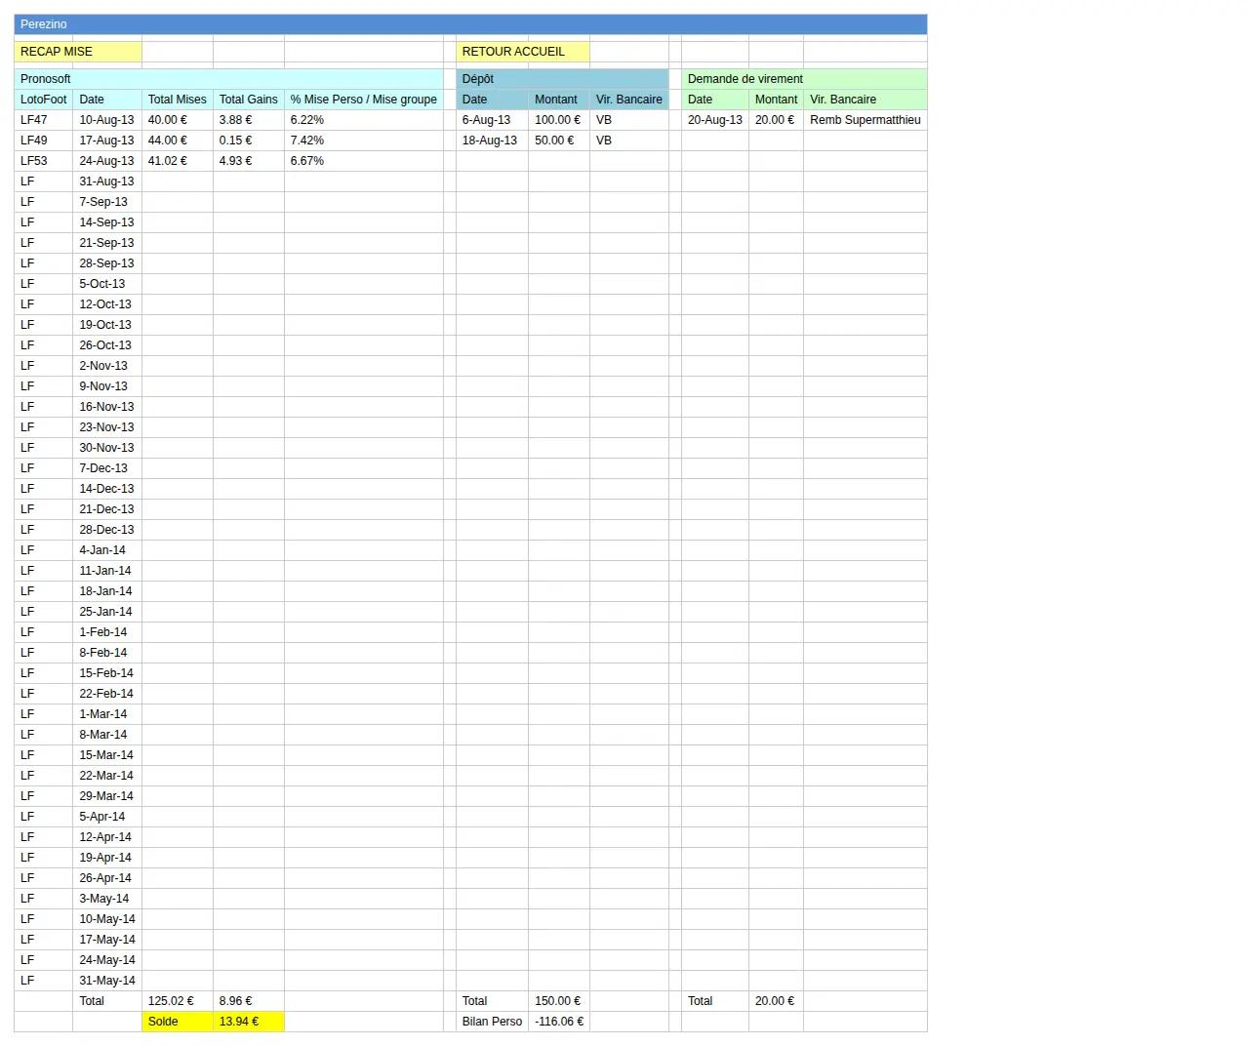Select the 3.88 € gains cell
1249x1046 pixels.
(x=249, y=120)
